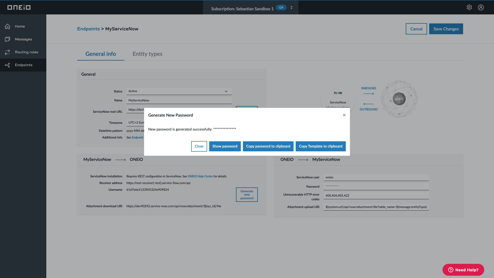This screenshot has width=494, height=278.
Task: Click the QA badge in subscription bar
Action: [281, 7]
